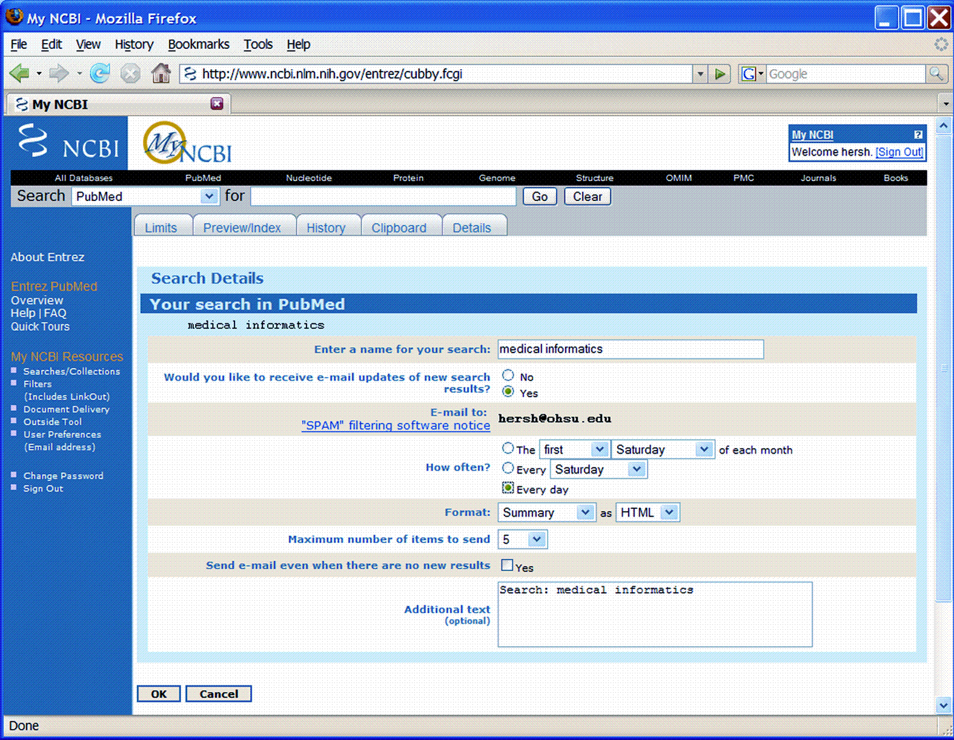Image resolution: width=954 pixels, height=740 pixels.
Task: Open the OMIM database link
Action: click(678, 177)
